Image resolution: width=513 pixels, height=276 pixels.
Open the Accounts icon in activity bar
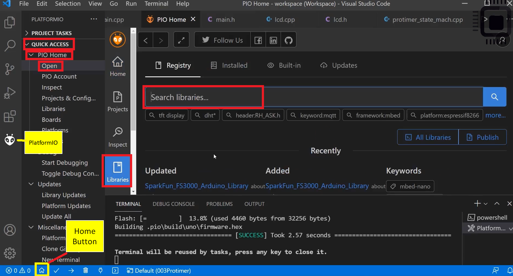click(x=10, y=230)
